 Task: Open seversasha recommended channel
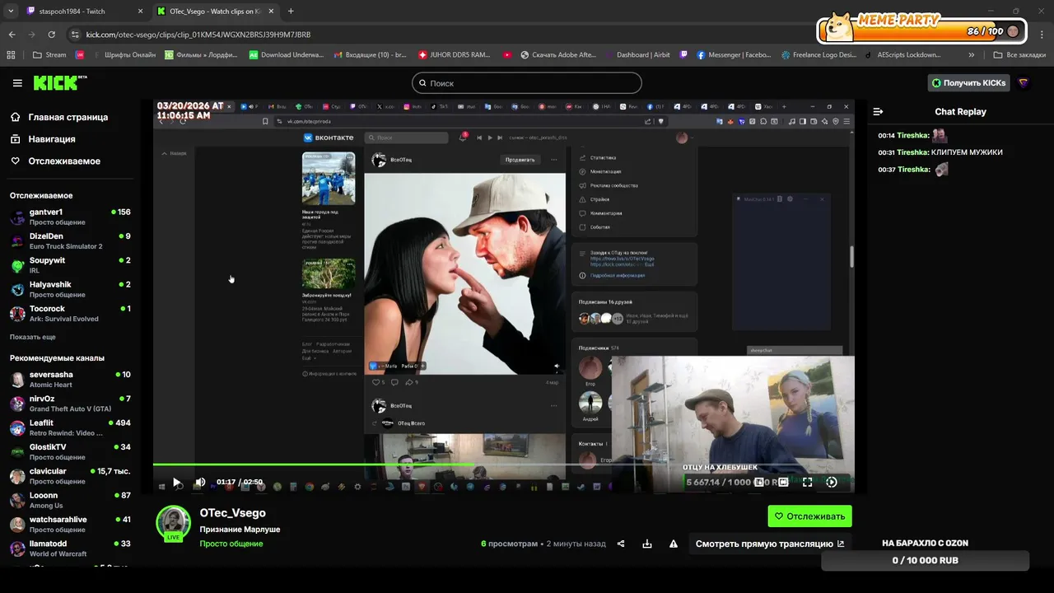(70, 380)
